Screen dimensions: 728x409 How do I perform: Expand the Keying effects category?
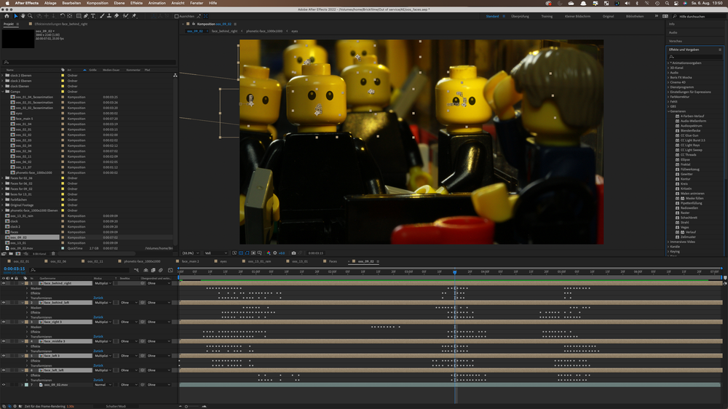point(668,251)
